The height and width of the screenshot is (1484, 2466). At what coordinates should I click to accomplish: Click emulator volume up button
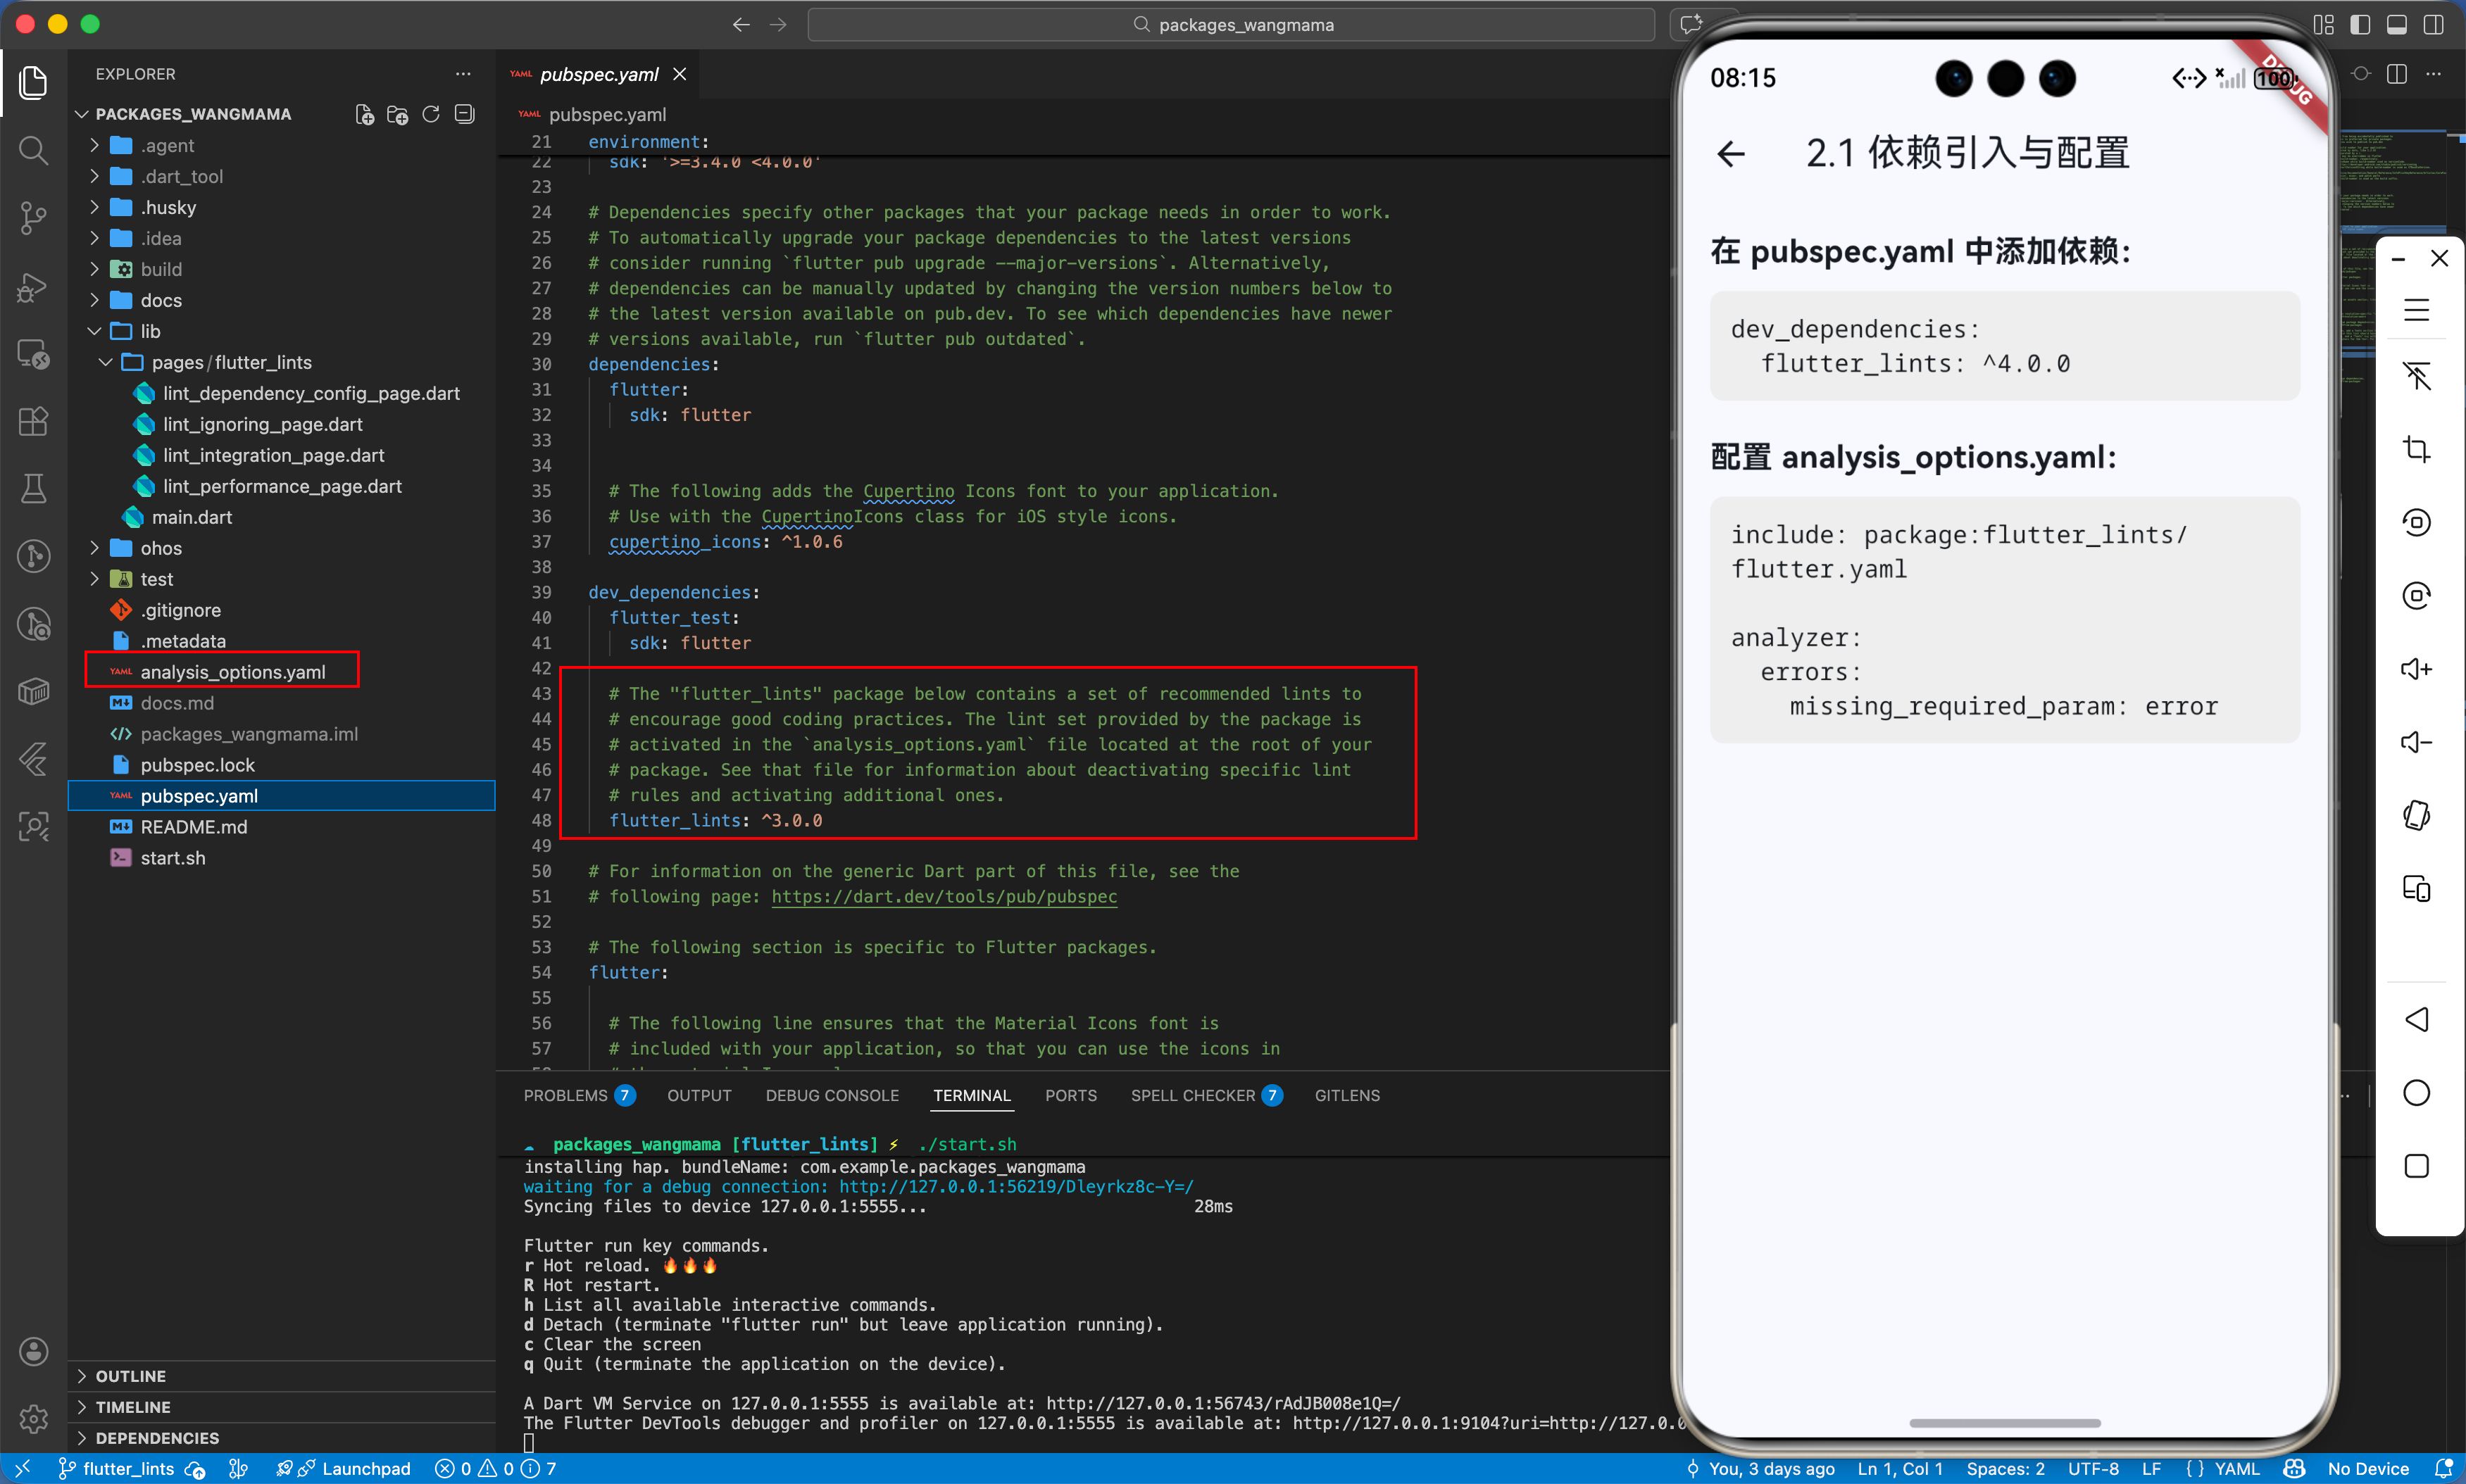pyautogui.click(x=2416, y=669)
